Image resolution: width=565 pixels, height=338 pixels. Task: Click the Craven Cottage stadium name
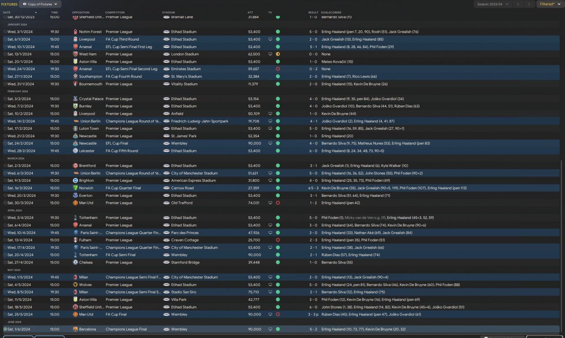[184, 240]
